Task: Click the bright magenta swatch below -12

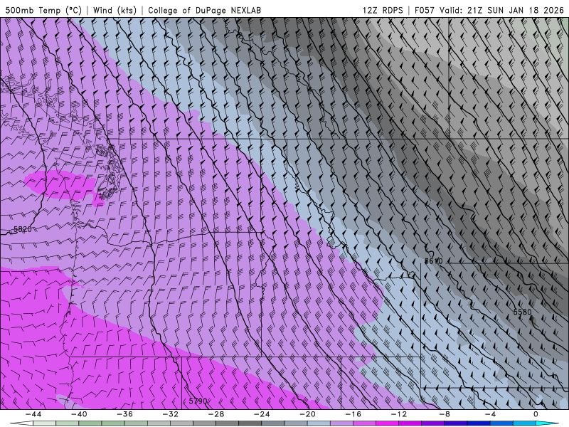Action: (387, 423)
